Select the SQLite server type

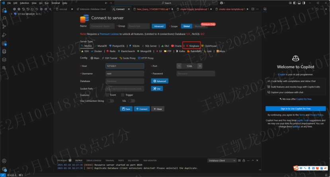[x=134, y=46]
